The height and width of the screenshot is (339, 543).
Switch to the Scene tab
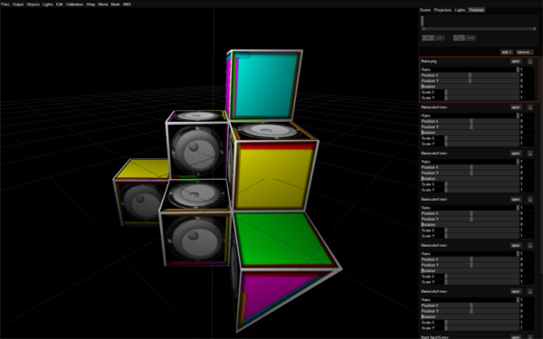point(425,10)
